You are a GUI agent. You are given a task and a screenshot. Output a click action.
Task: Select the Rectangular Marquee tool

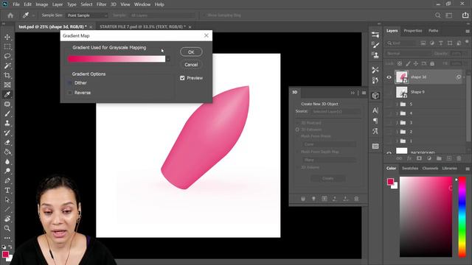7,46
